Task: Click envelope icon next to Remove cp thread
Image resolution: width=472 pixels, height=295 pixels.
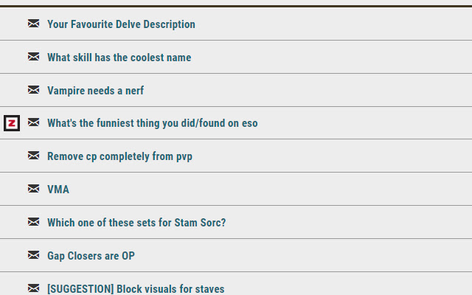Action: 33,156
